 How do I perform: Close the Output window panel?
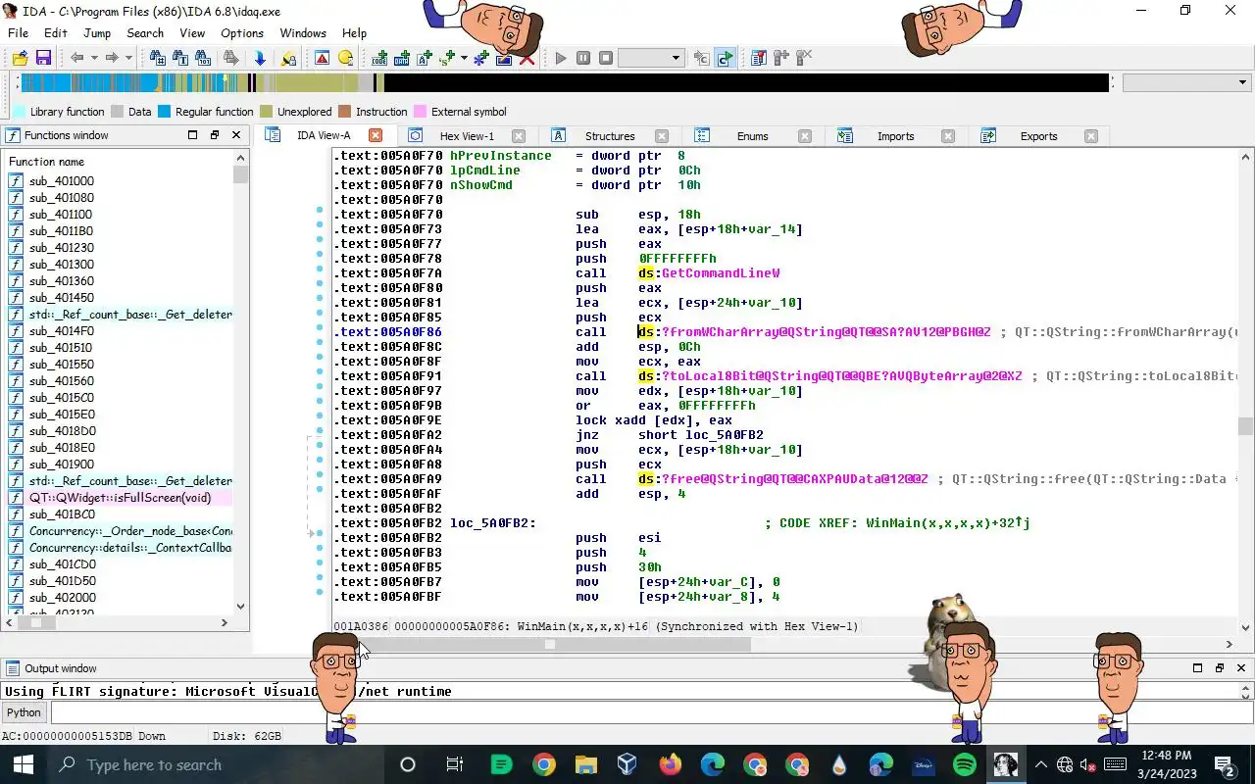coord(1241,667)
